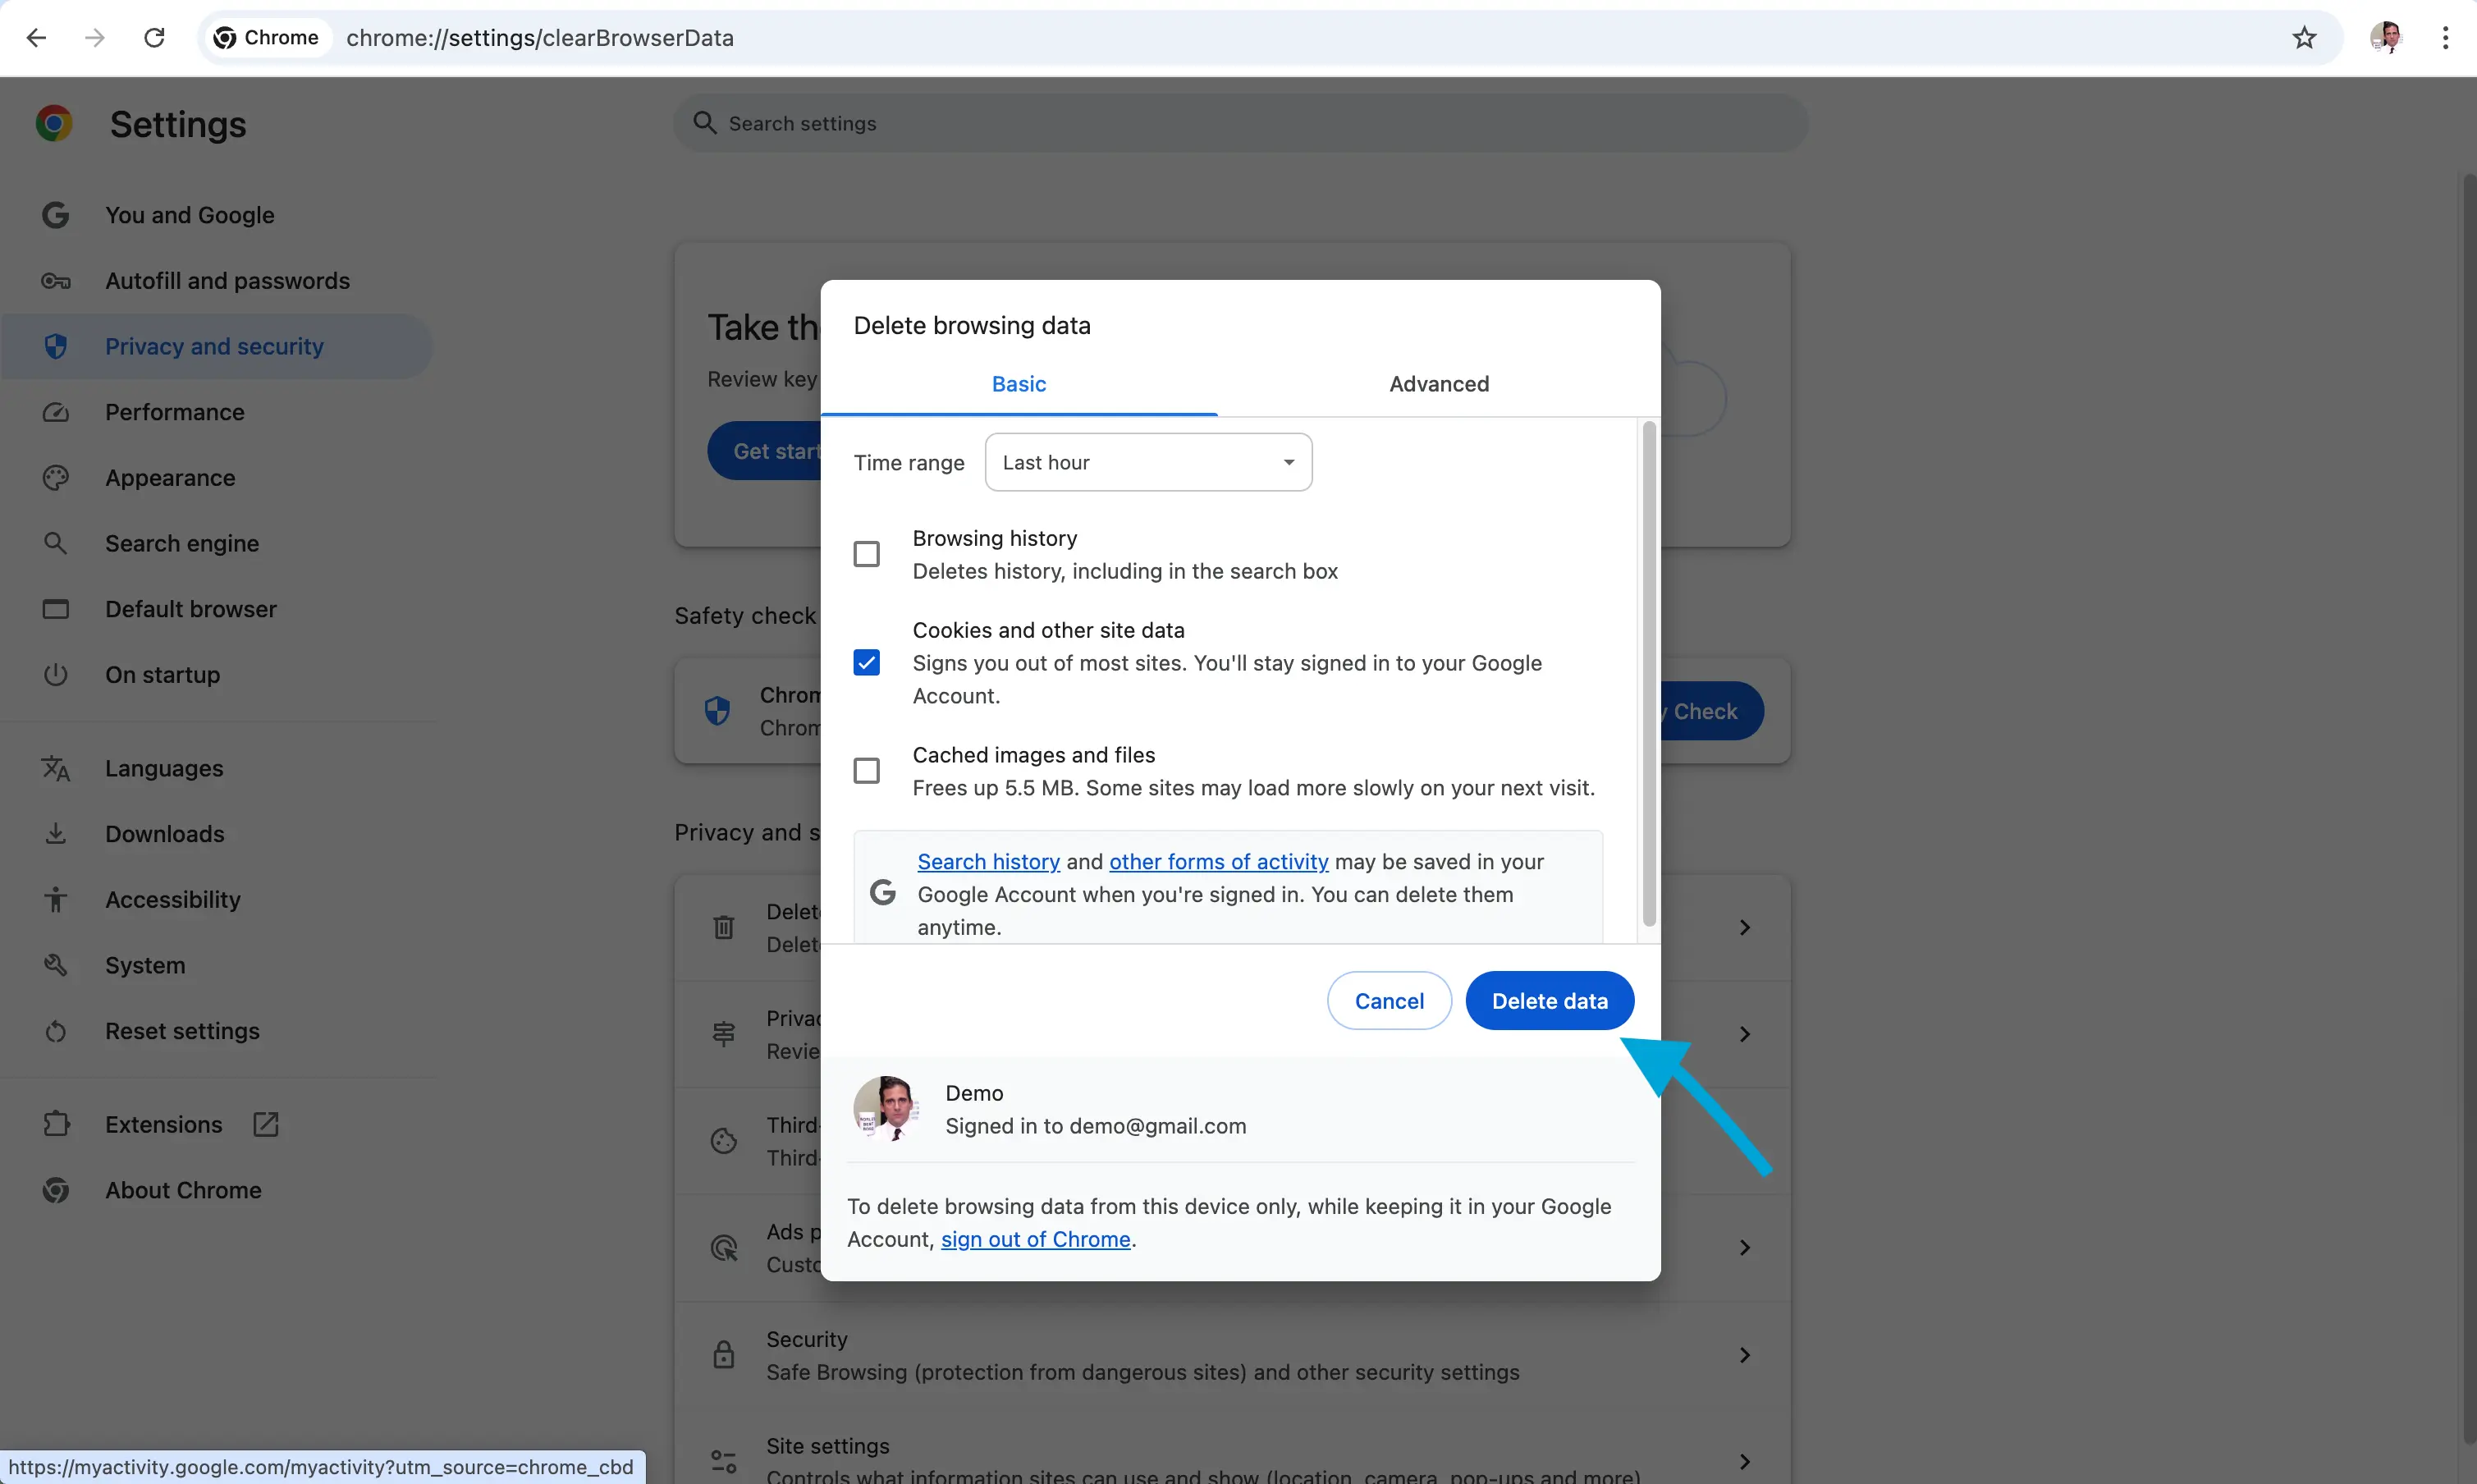2477x1484 pixels.
Task: Click the puzzle icon for Extensions
Action: tap(56, 1124)
